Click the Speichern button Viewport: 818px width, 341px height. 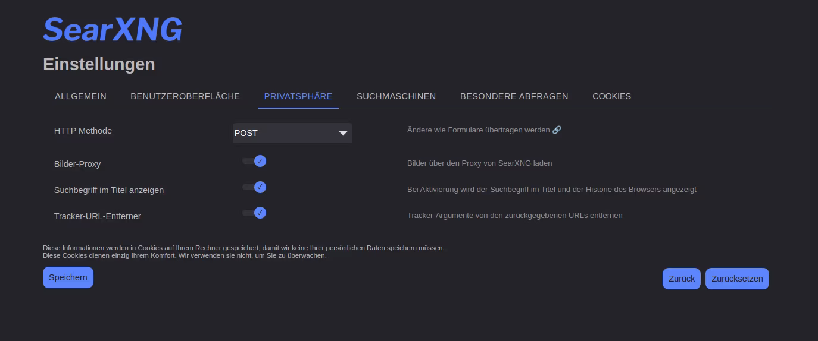(x=68, y=277)
